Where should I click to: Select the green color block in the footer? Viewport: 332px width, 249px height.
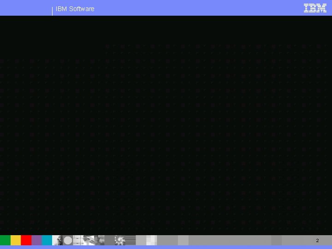coord(5,240)
